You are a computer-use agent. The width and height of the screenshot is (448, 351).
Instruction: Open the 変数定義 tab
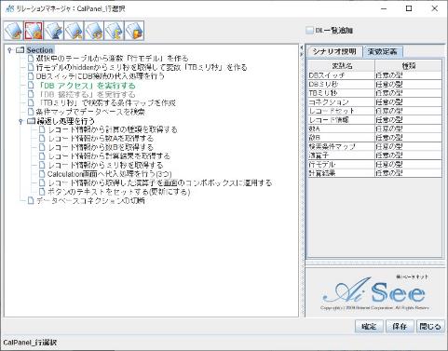click(x=383, y=51)
